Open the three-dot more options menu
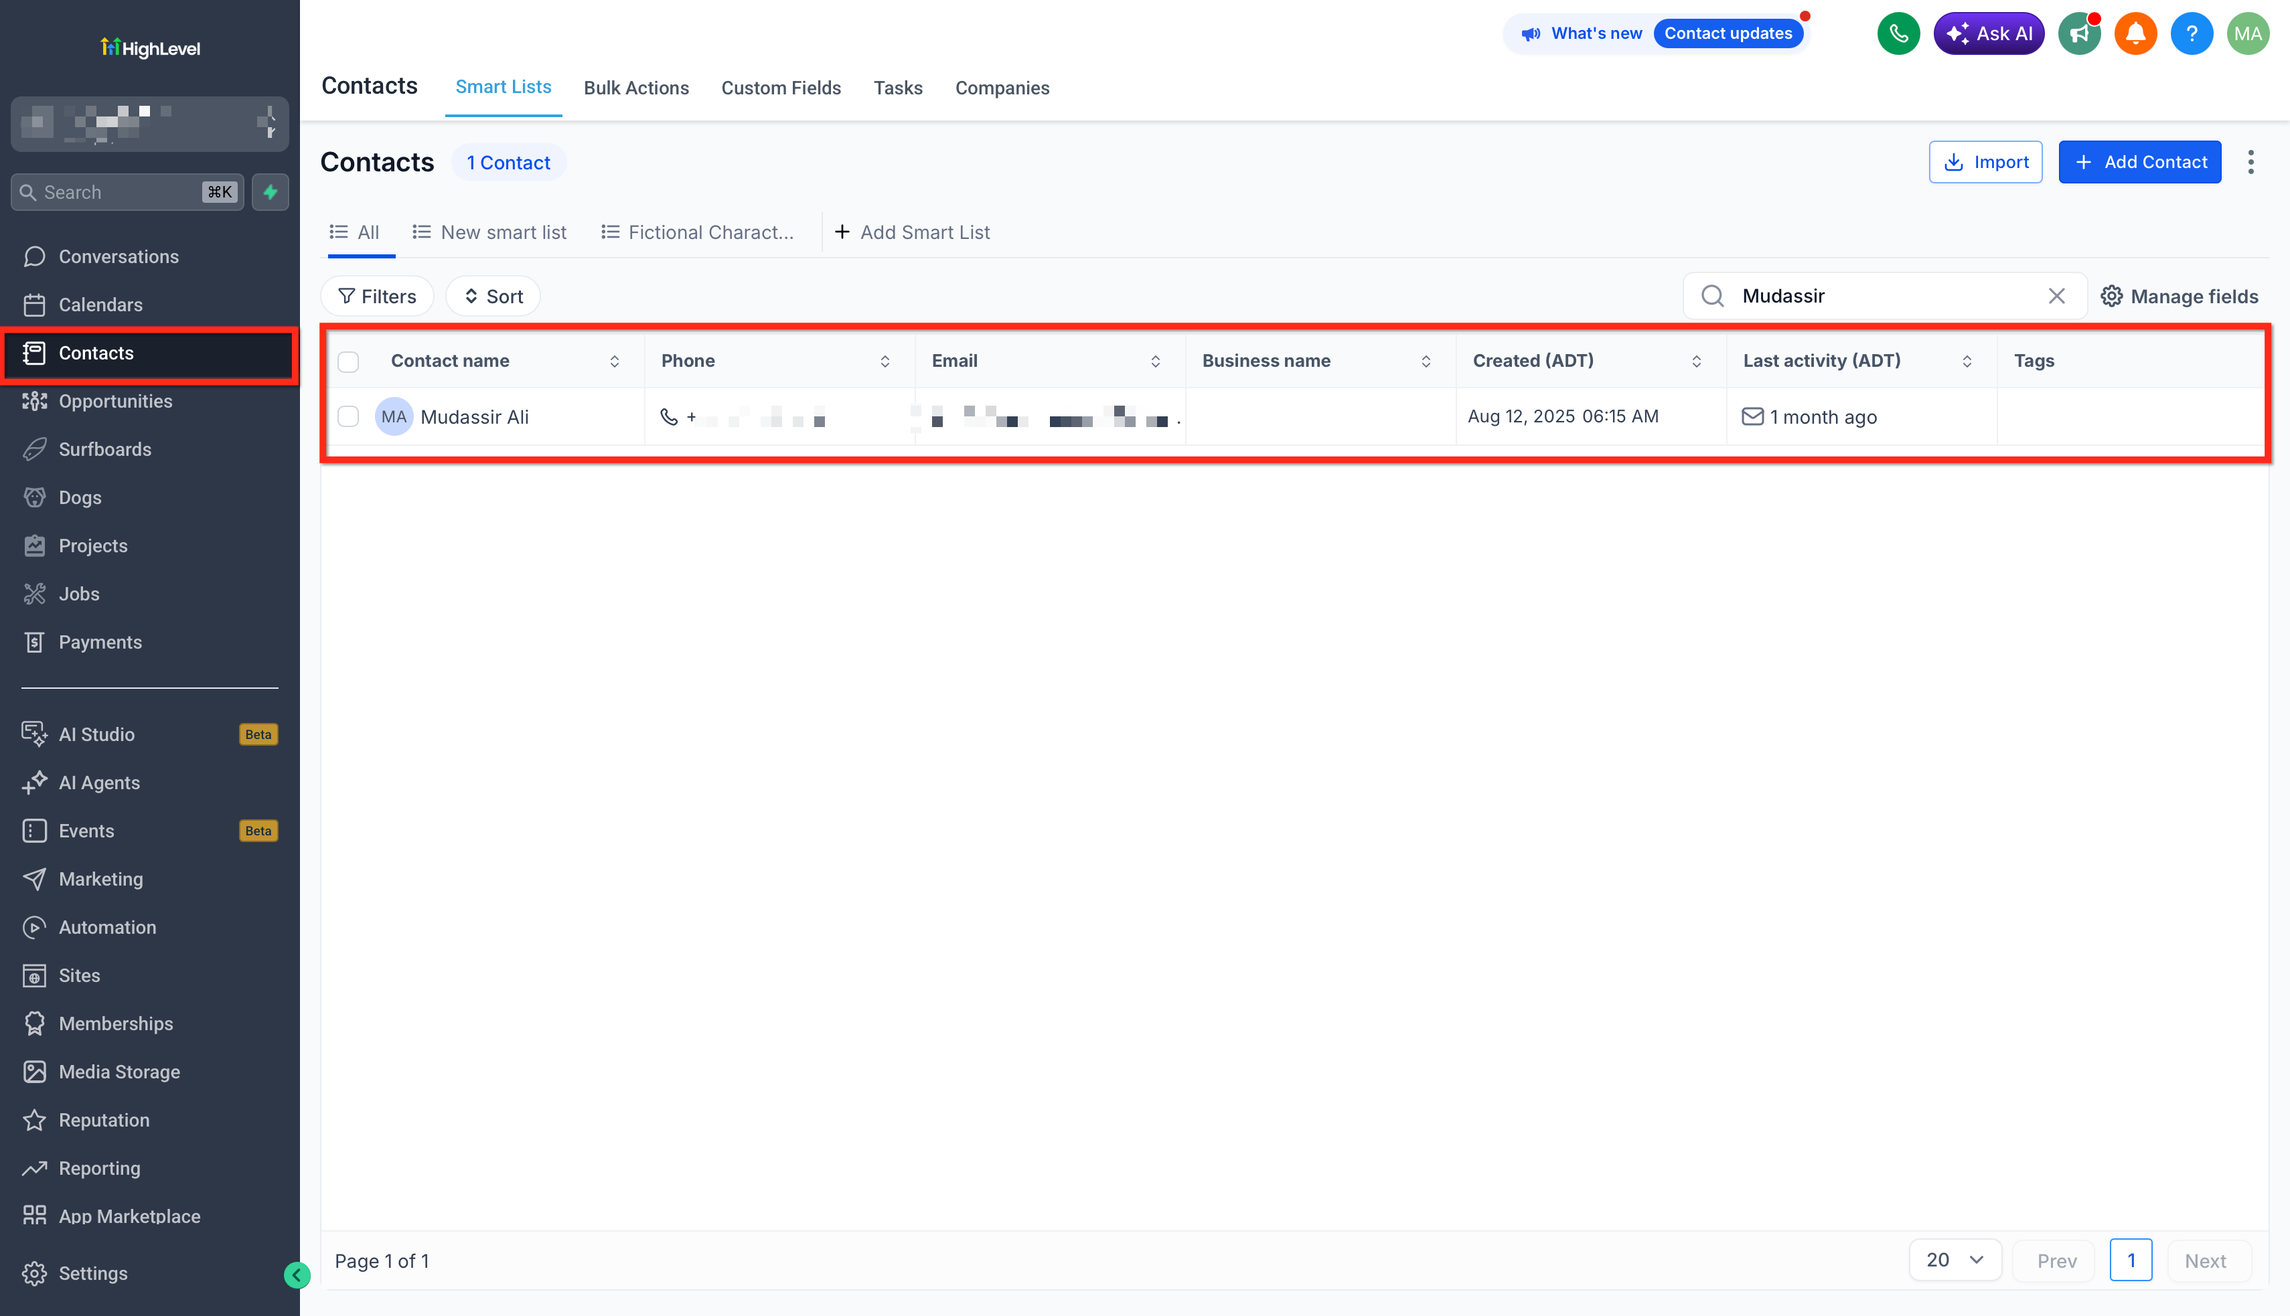The height and width of the screenshot is (1316, 2290). point(2251,162)
